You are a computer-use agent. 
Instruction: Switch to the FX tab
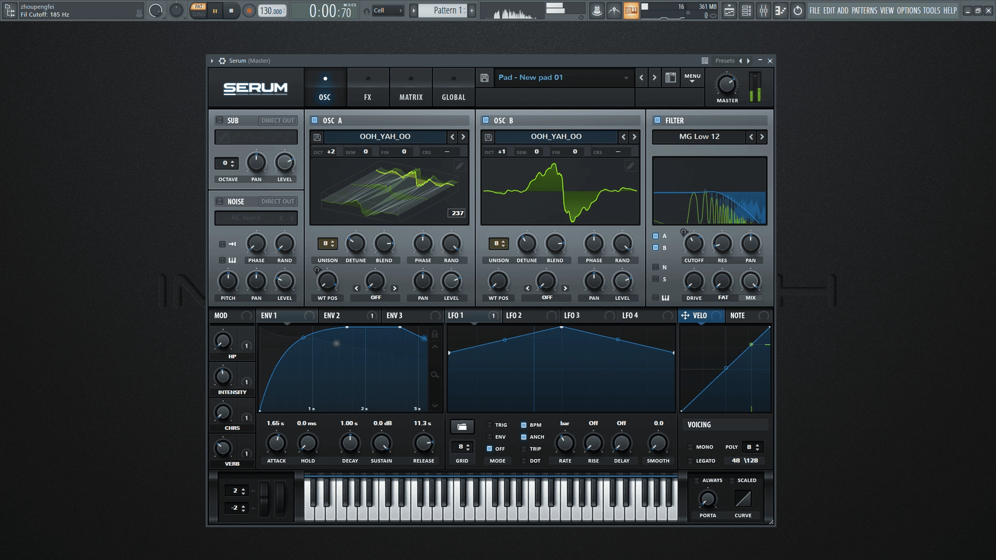coord(368,87)
